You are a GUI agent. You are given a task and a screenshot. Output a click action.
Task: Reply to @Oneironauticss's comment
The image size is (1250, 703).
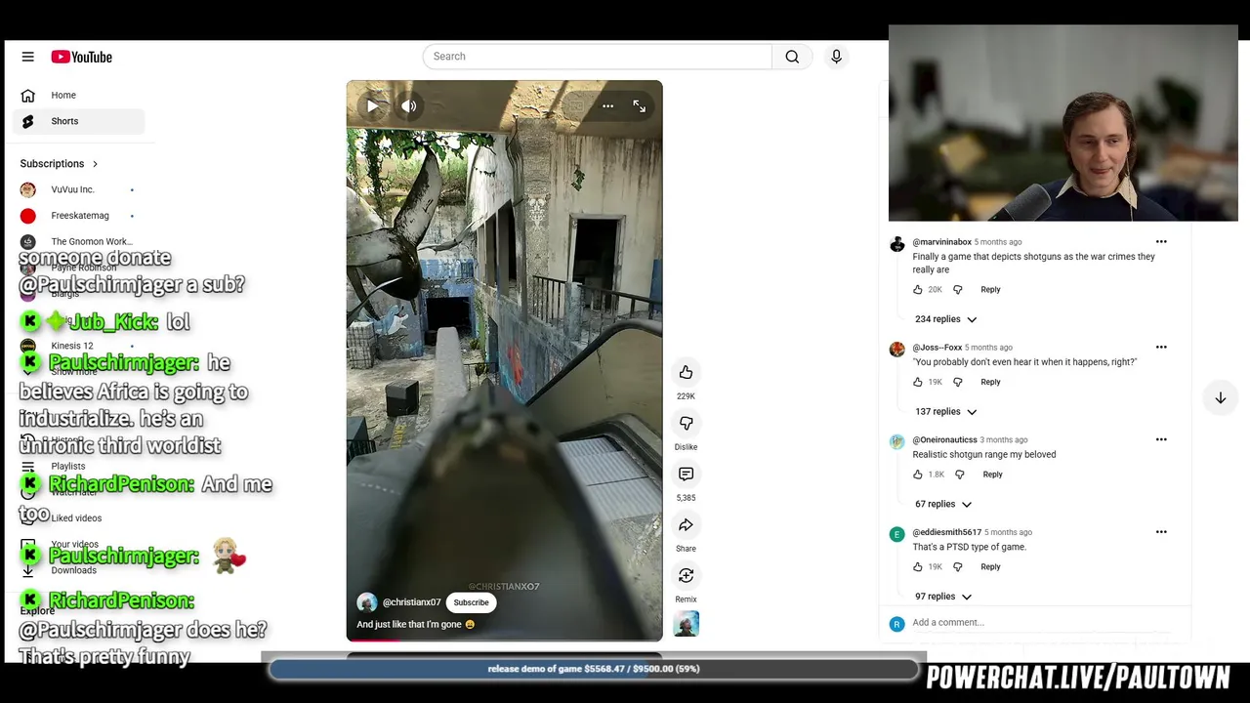coord(992,475)
